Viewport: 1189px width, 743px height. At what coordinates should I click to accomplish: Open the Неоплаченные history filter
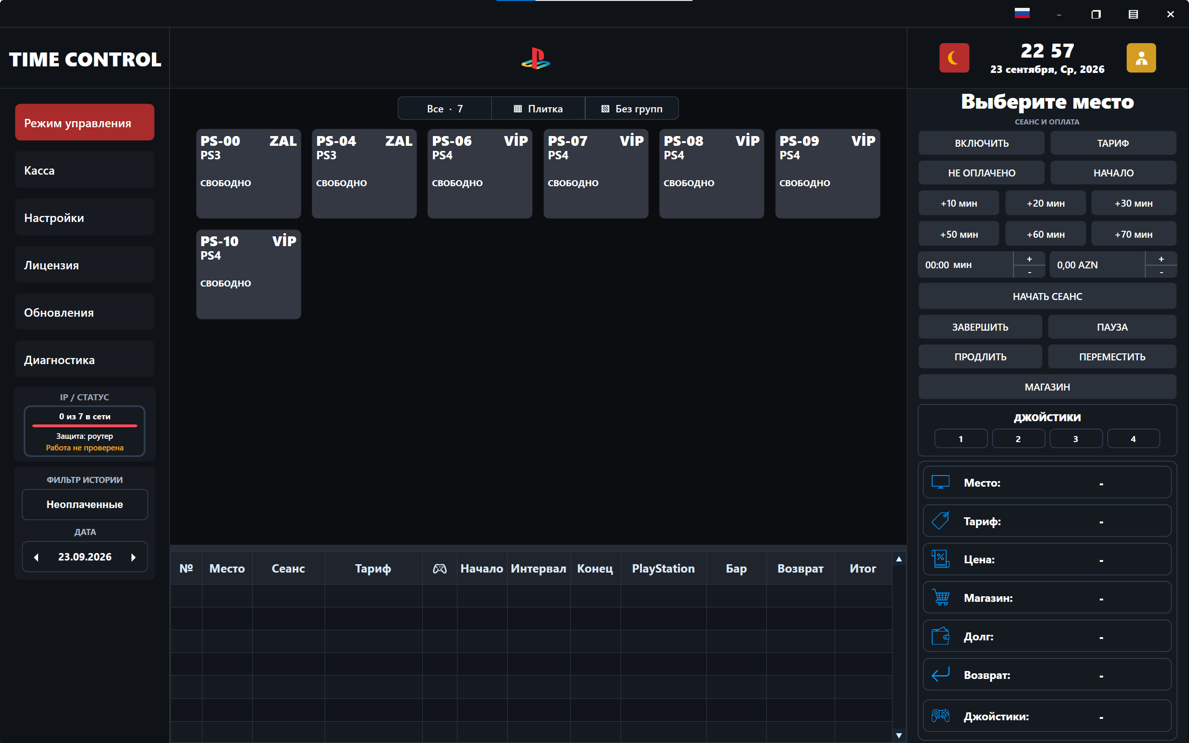tap(85, 504)
